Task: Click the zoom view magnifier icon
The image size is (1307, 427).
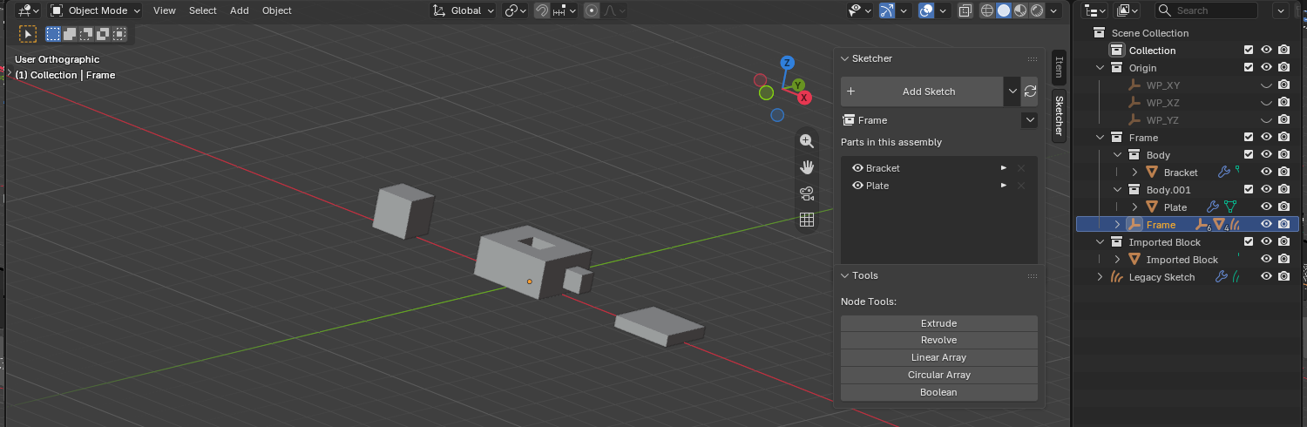Action: (807, 141)
